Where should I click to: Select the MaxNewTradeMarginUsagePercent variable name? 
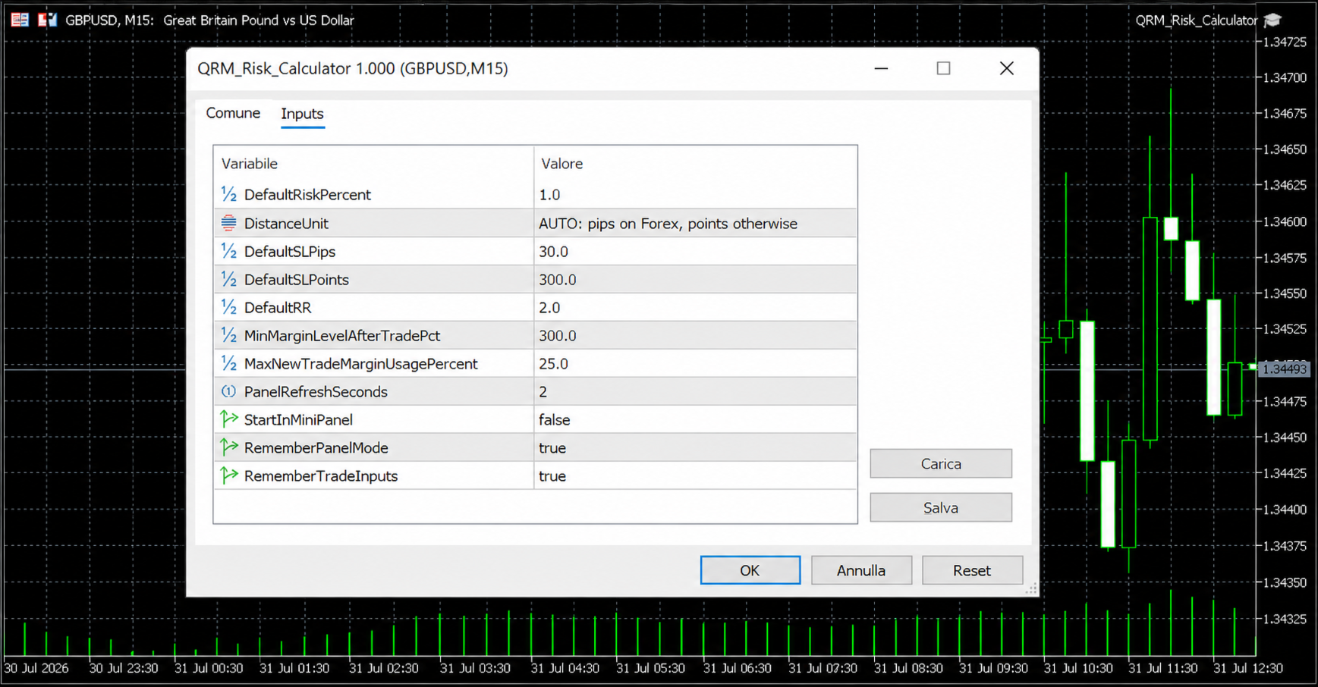[x=361, y=364]
